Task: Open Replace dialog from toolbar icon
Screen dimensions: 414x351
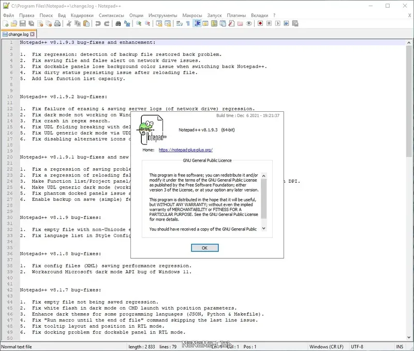Action: click(127, 24)
